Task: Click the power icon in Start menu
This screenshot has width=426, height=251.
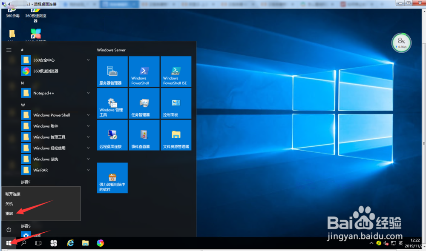Action: tap(9, 230)
